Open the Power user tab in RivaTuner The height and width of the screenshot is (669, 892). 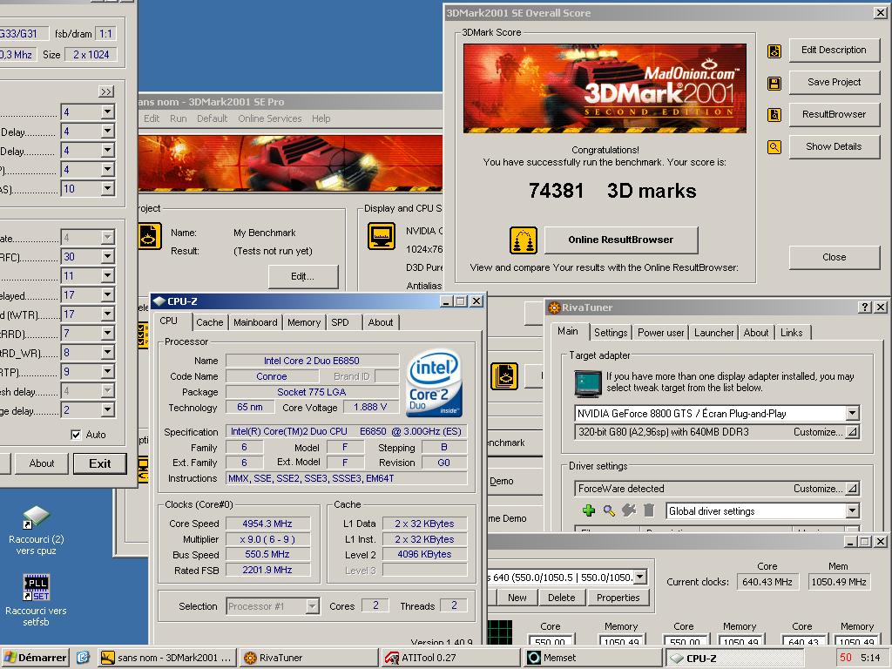[660, 333]
